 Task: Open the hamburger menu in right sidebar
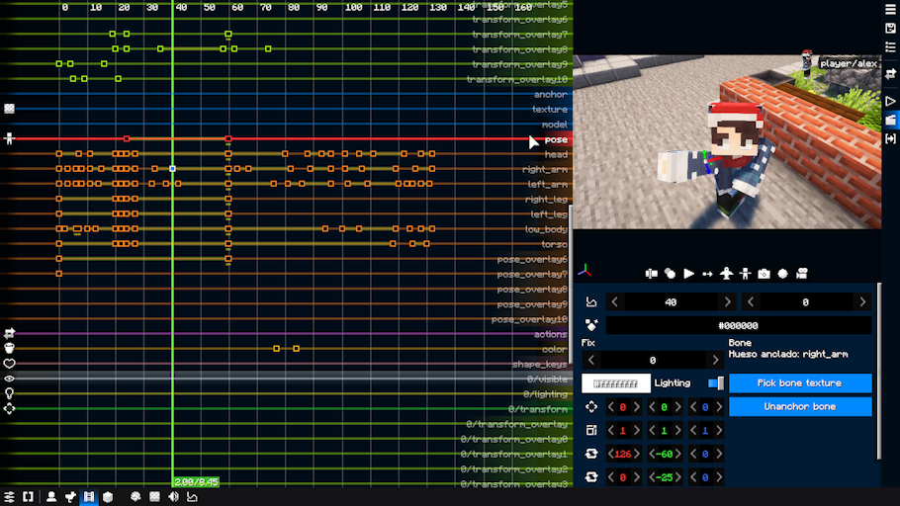pos(890,9)
